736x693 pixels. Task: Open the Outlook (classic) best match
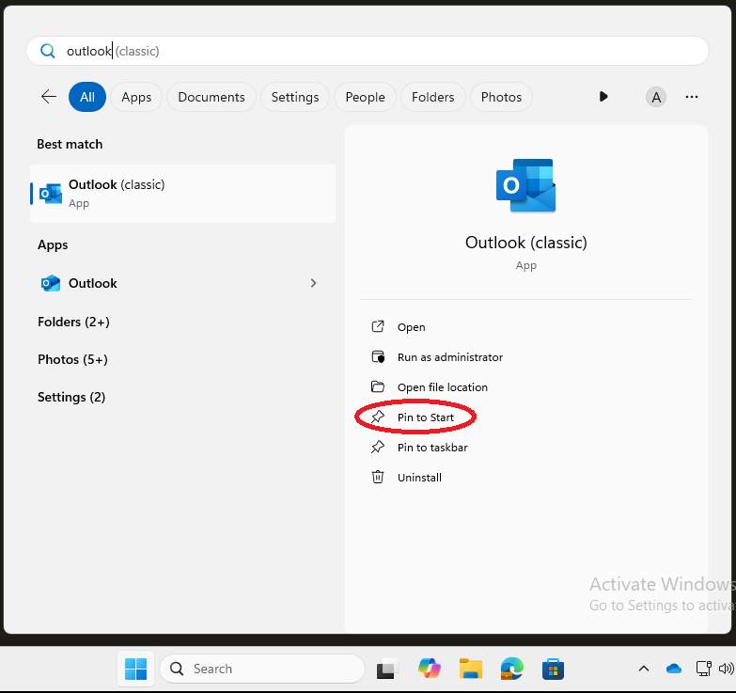[x=182, y=193]
